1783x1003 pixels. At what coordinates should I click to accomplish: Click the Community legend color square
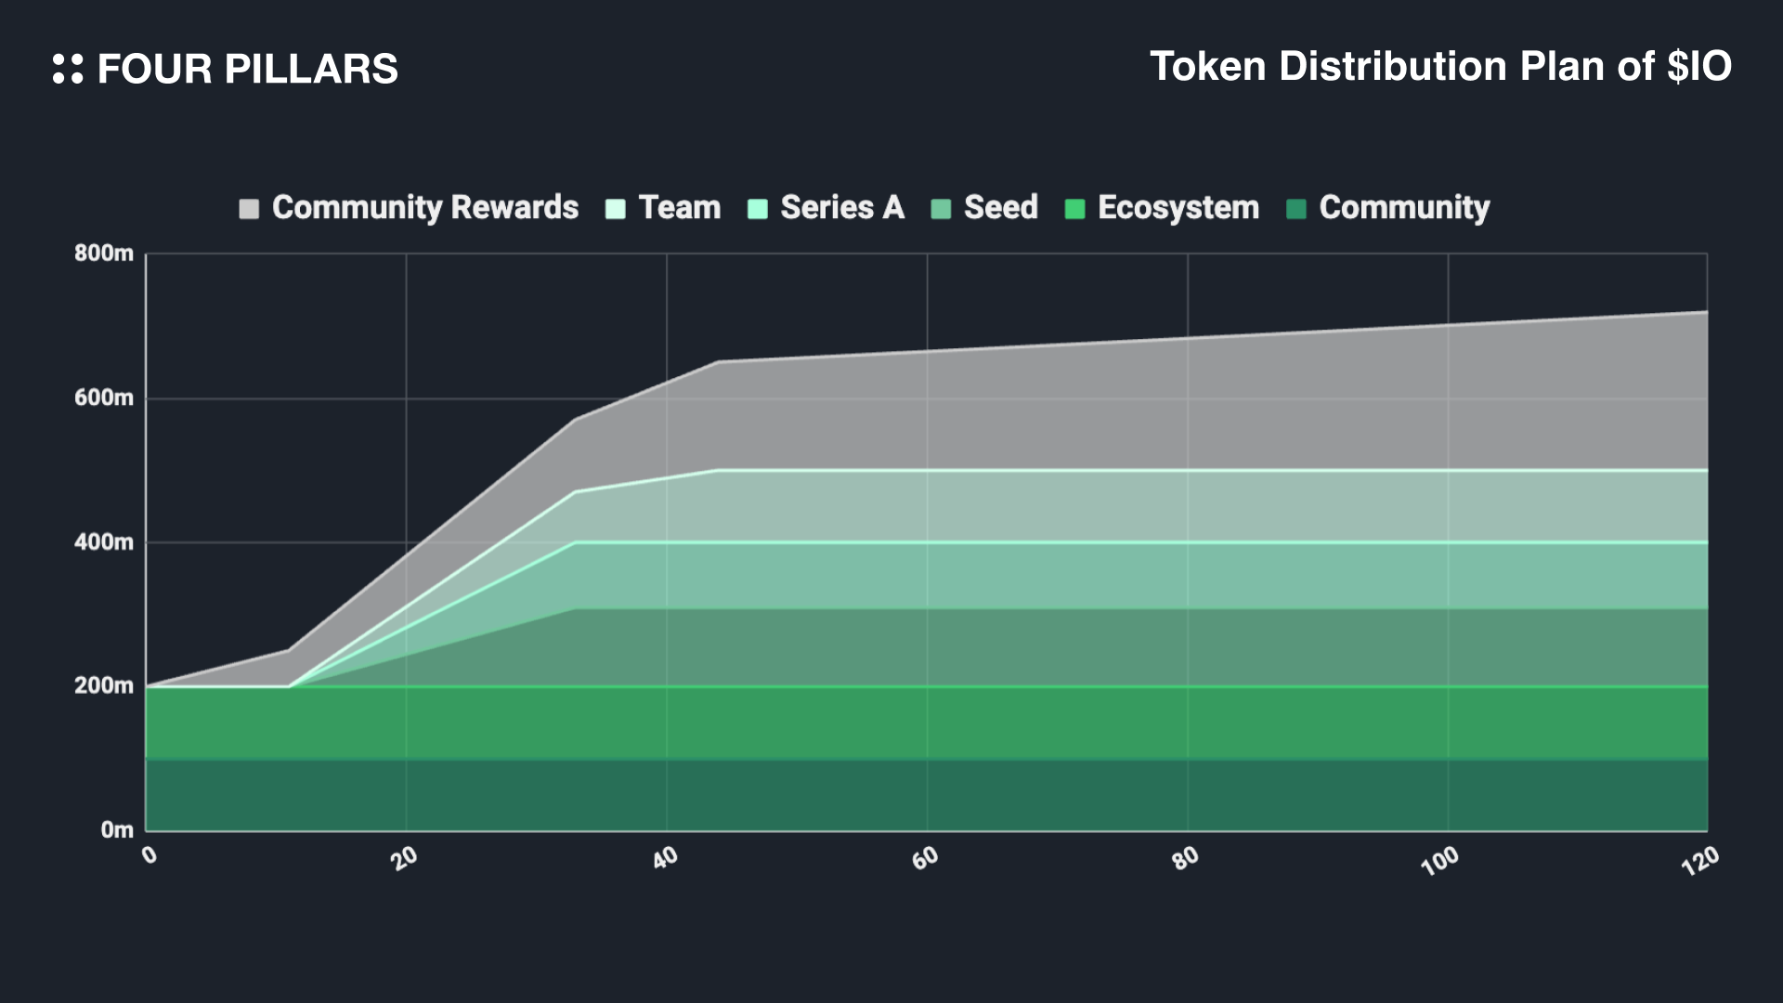[1296, 208]
